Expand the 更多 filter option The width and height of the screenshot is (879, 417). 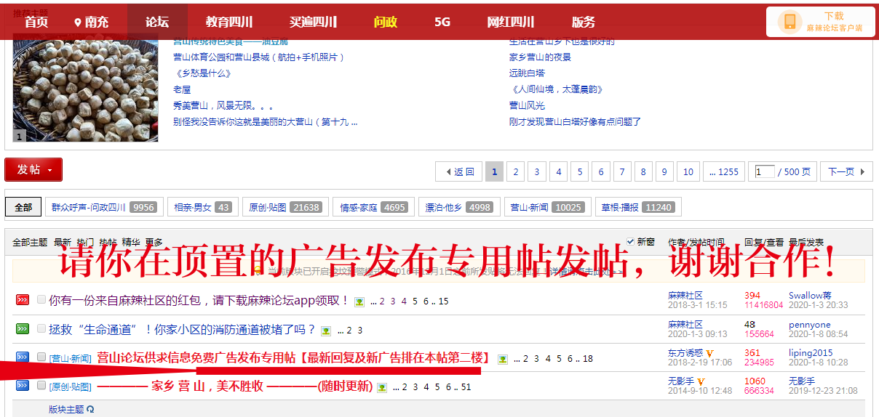point(154,242)
